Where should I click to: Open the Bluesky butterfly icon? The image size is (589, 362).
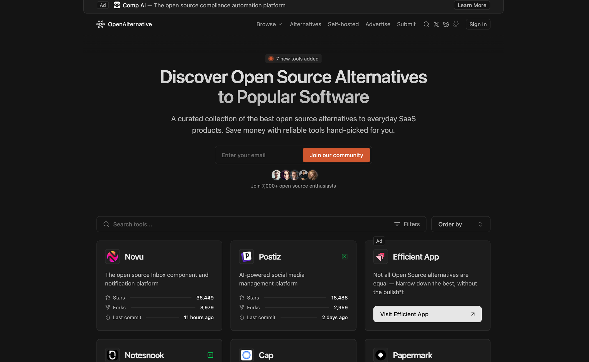(446, 24)
